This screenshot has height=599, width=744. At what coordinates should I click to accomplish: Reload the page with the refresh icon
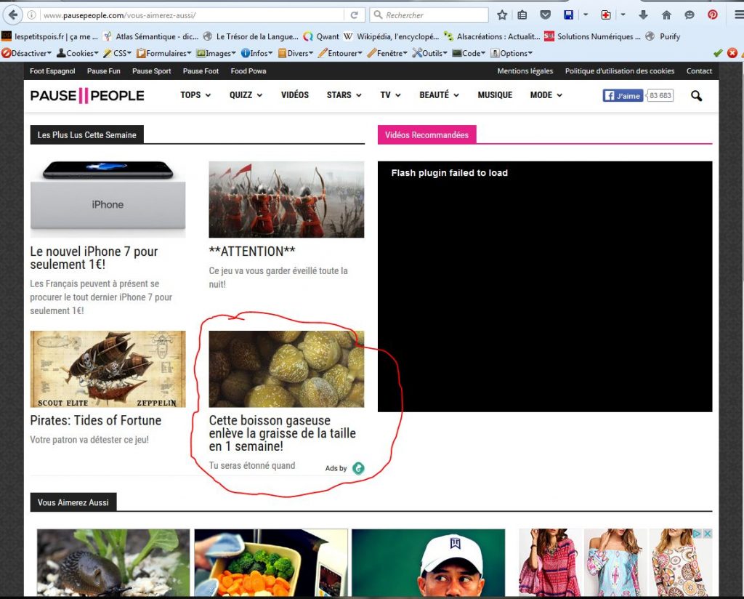pos(354,15)
